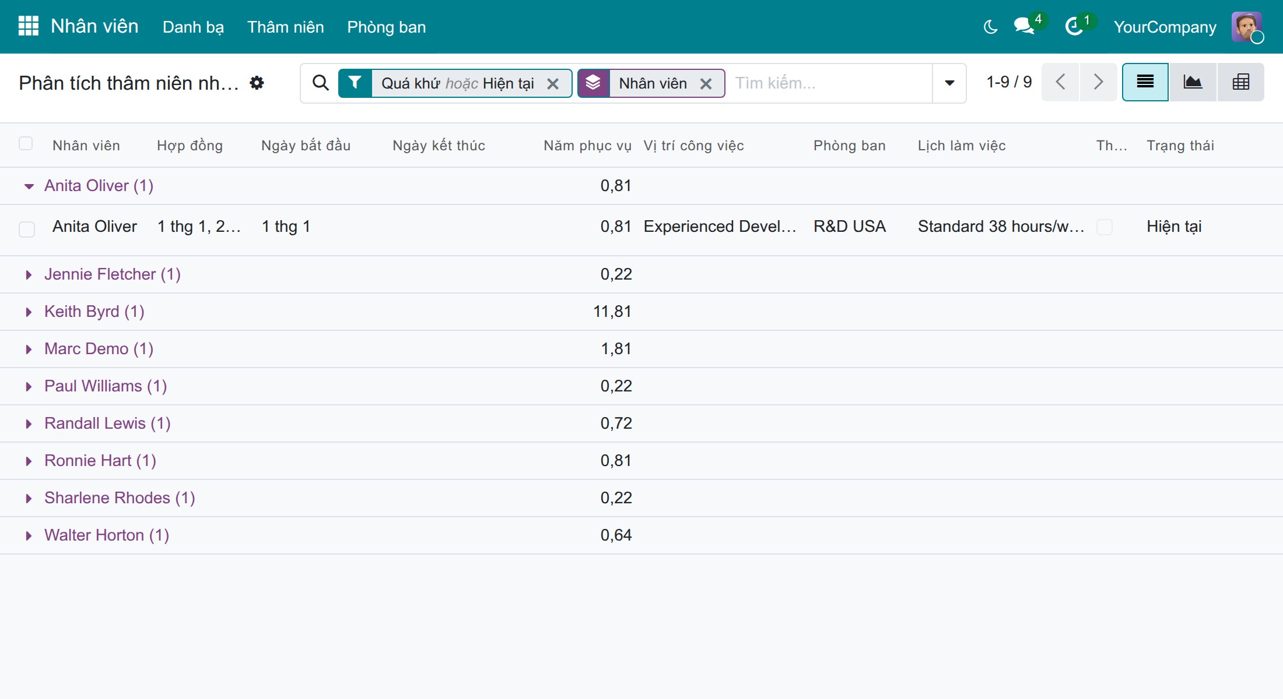This screenshot has height=699, width=1283.
Task: Open the Phòng ban menu
Action: coord(386,27)
